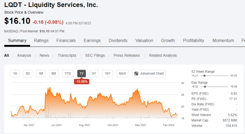This screenshot has width=245, height=134.
Task: Click the Jun 2021 axis label
Action: 57,125
